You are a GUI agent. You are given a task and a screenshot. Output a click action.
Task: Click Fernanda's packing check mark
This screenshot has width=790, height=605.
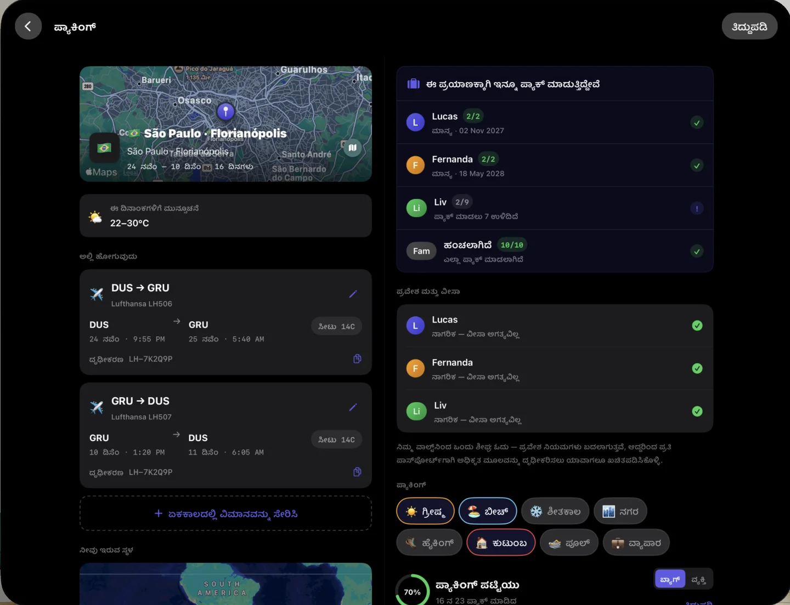697,165
